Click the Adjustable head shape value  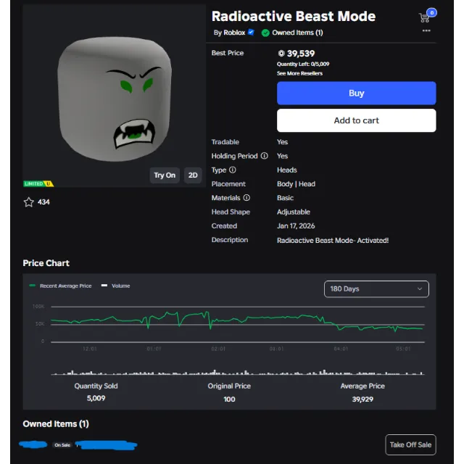[x=293, y=212]
